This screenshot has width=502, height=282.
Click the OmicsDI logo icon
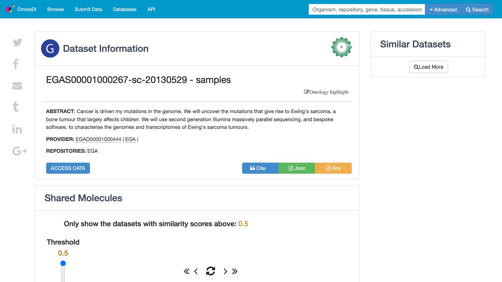pyautogui.click(x=10, y=9)
